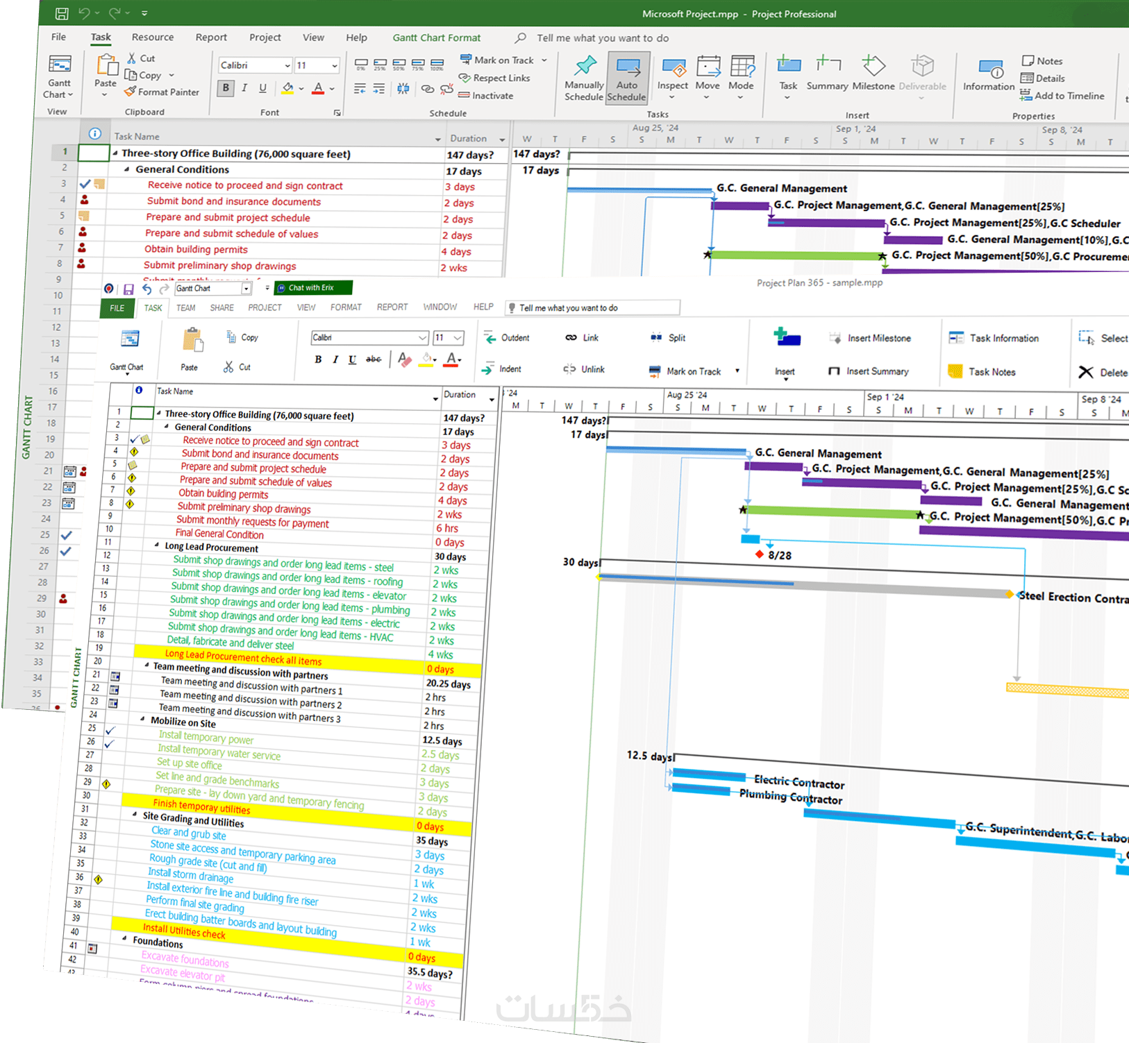Click 8/28 milestone diamond in Gantt chart

point(759,554)
